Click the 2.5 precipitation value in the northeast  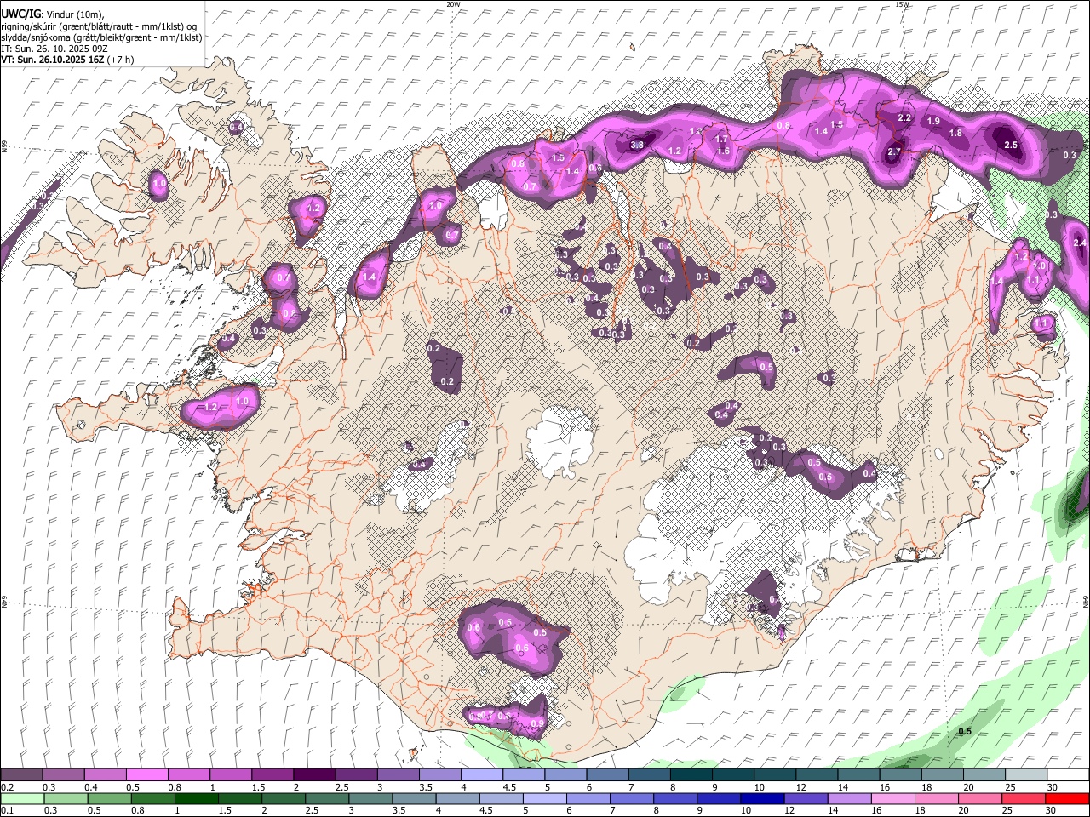coord(1011,146)
